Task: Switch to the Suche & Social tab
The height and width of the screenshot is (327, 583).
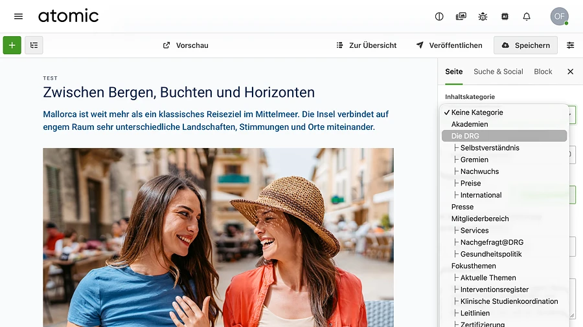Action: [498, 72]
